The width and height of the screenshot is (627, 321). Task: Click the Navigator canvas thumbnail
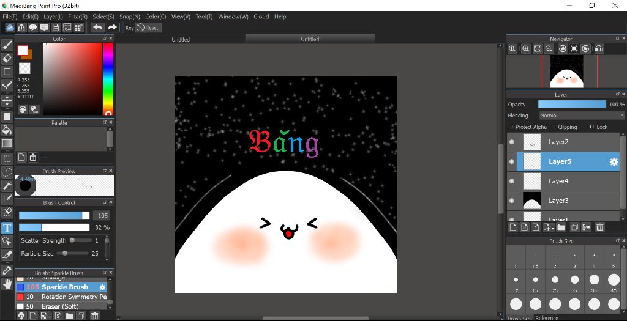[x=566, y=72]
